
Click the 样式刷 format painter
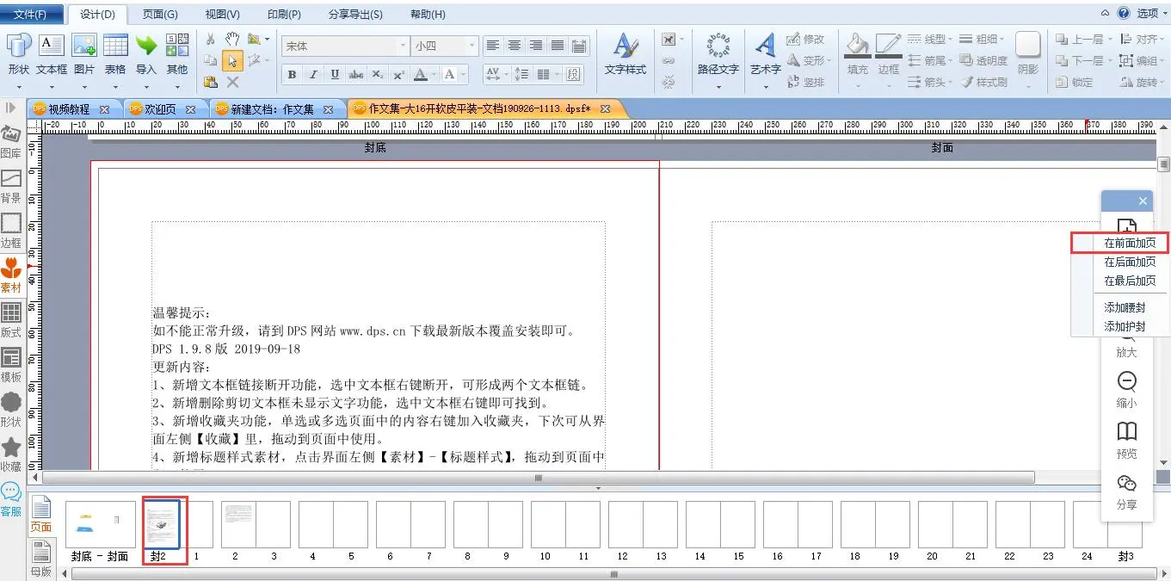983,83
